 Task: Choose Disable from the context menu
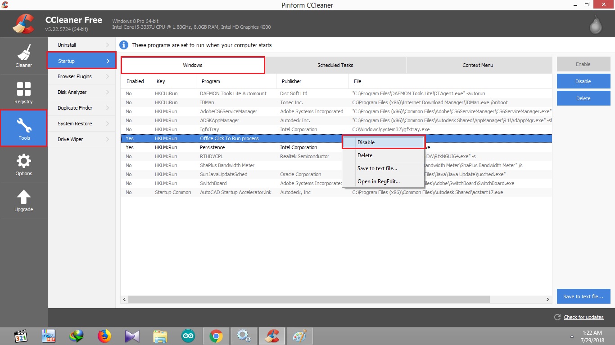383,142
